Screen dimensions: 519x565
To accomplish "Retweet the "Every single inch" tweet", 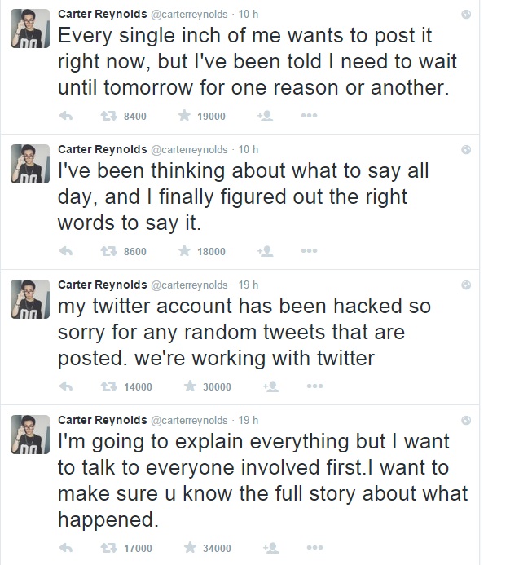I will click(x=108, y=116).
